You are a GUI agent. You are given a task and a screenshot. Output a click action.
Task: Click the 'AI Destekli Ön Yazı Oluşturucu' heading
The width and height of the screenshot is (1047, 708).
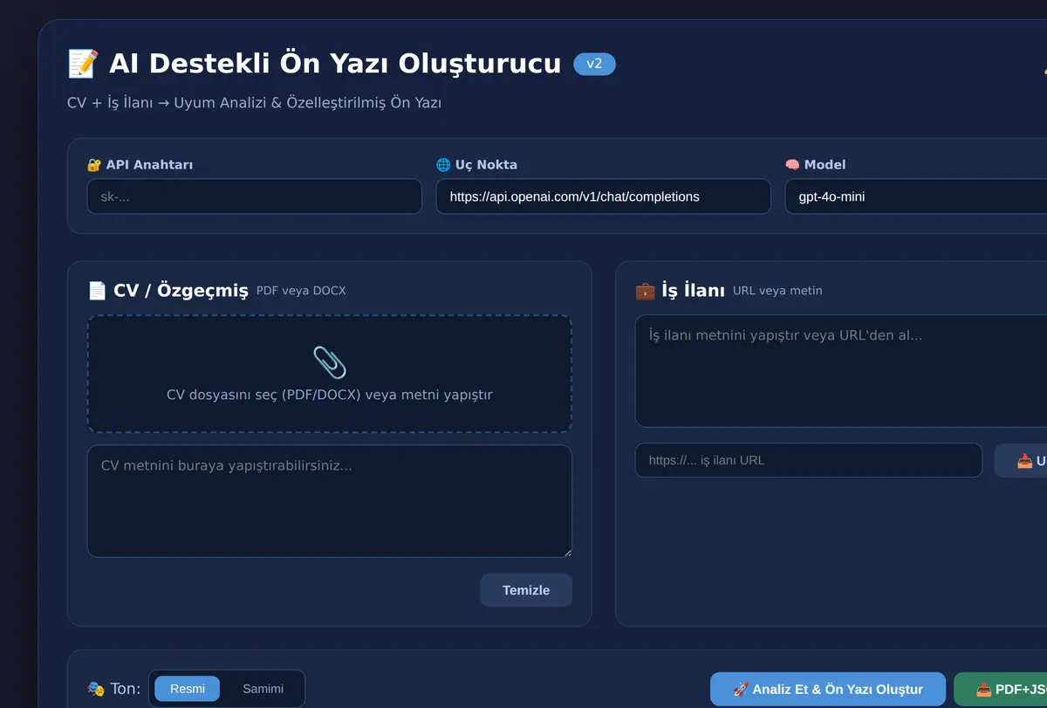[335, 64]
